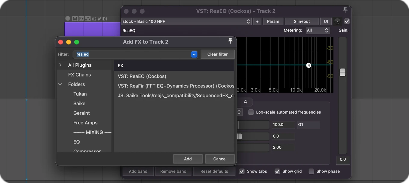
Task: Select the MIXING separator folder
Action: click(x=92, y=132)
